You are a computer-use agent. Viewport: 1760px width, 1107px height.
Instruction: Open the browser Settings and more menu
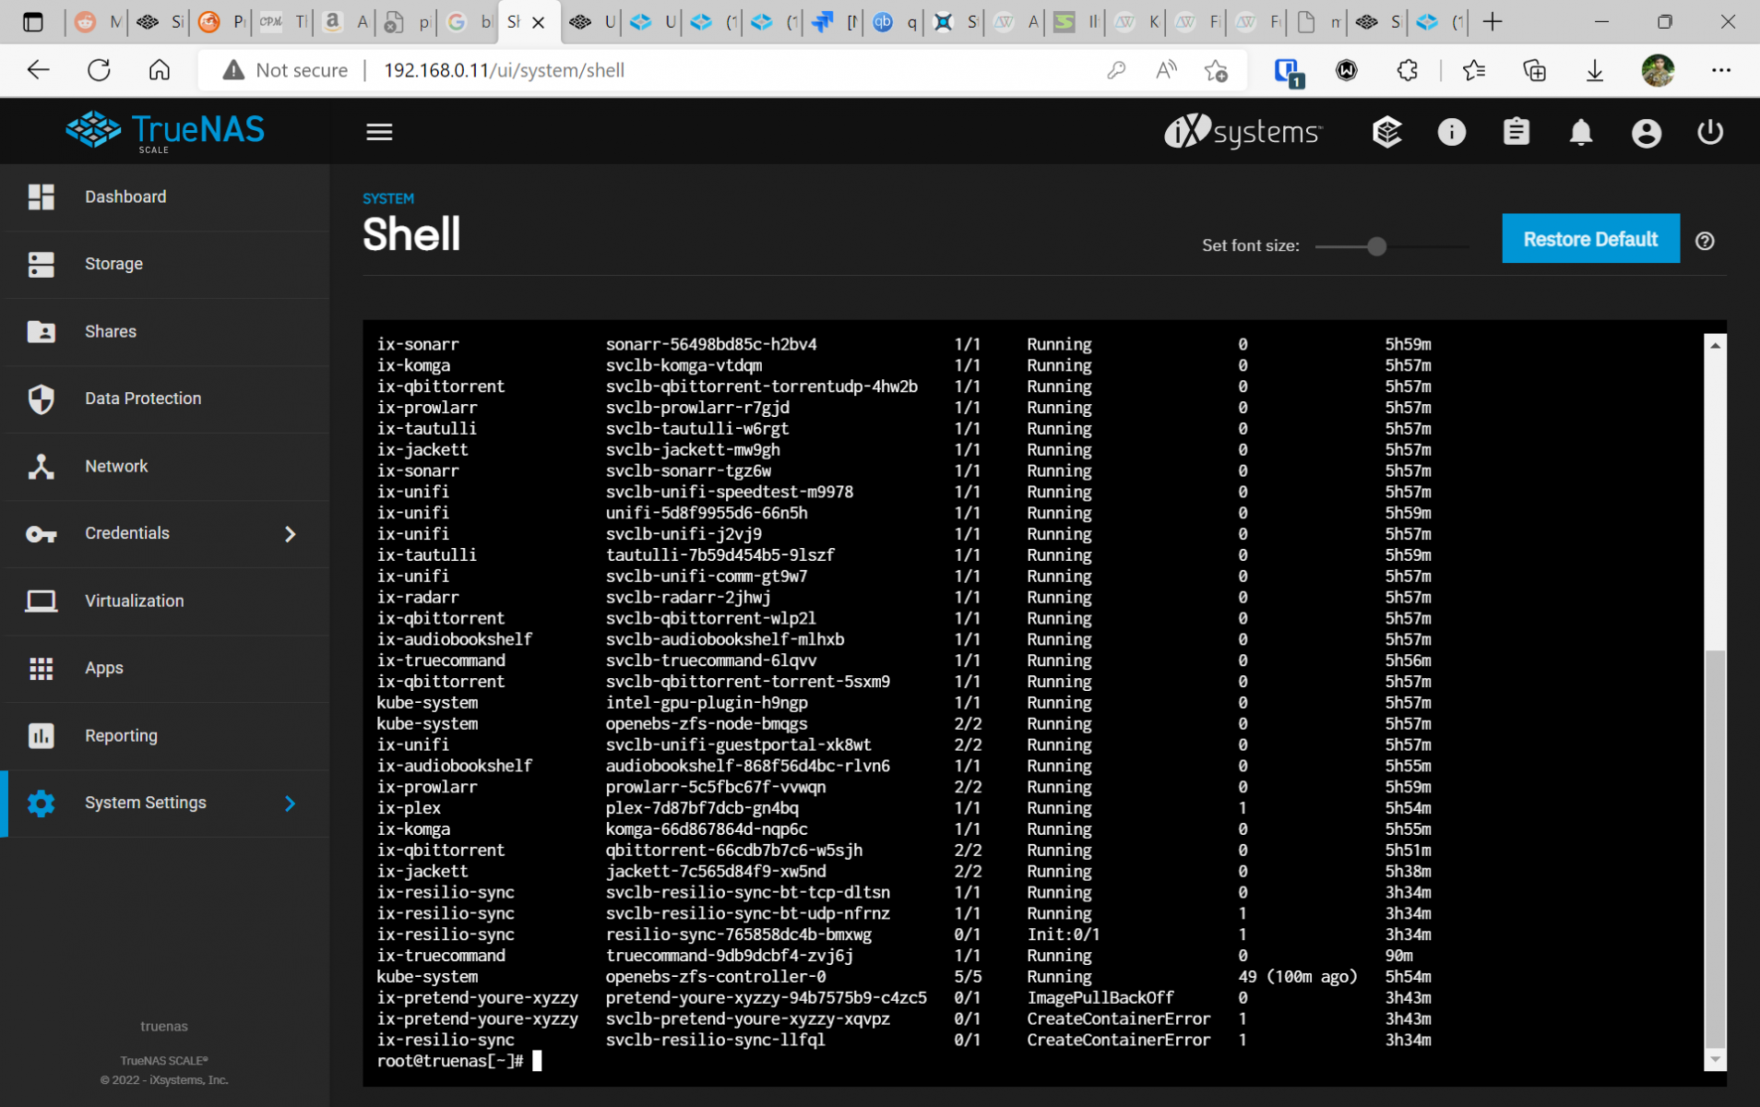1721,70
